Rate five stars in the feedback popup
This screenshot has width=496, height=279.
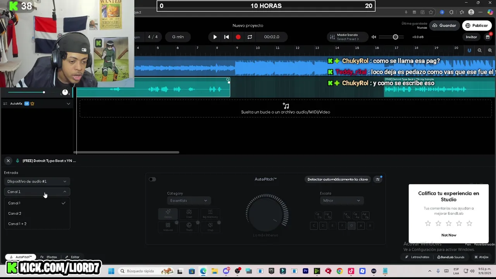469,224
